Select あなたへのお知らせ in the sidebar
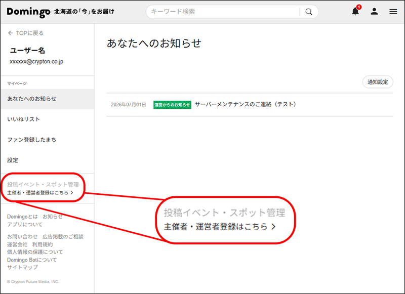Screen dimensions: 405x294 tap(48, 99)
